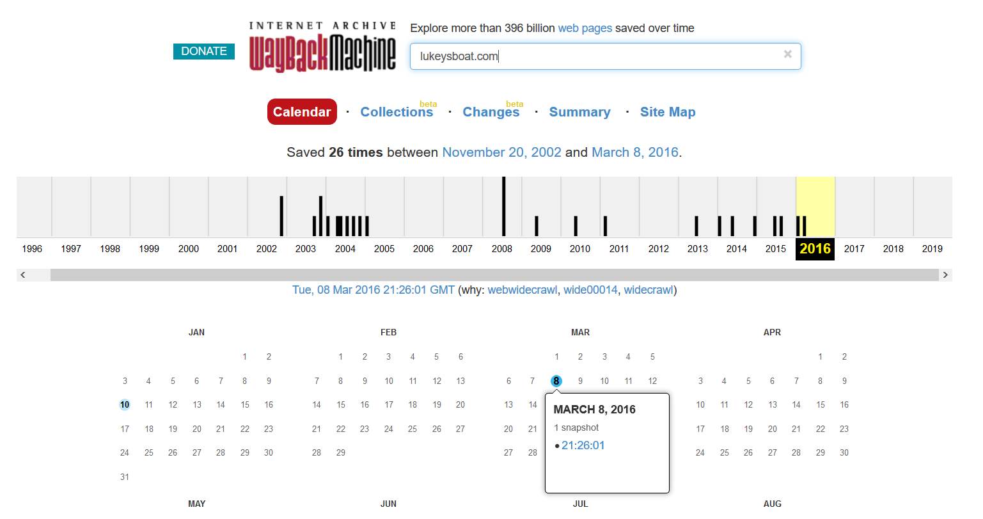Focus the URL search field
The width and height of the screenshot is (983, 519).
click(x=605, y=56)
